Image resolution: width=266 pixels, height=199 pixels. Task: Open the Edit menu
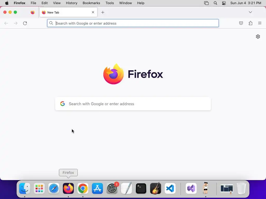pyautogui.click(x=45, y=3)
